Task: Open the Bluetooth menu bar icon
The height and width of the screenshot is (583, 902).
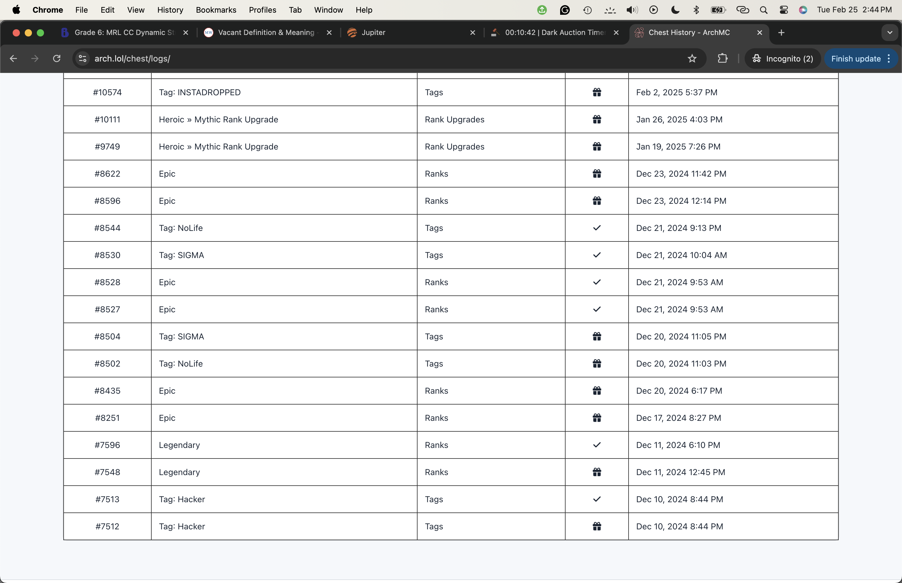Action: click(696, 10)
